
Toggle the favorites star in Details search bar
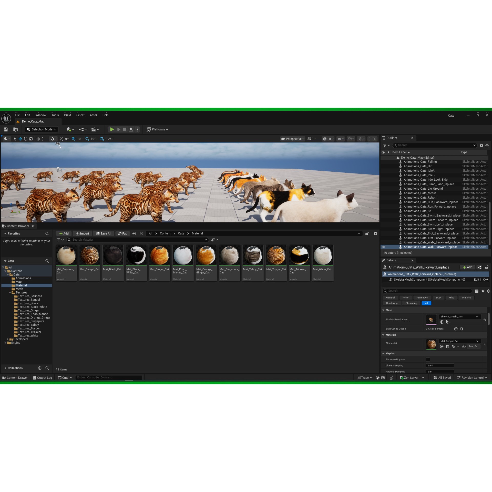(483, 291)
